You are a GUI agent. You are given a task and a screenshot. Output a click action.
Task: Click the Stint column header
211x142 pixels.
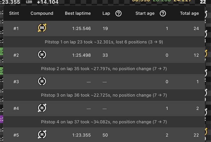pyautogui.click(x=14, y=13)
